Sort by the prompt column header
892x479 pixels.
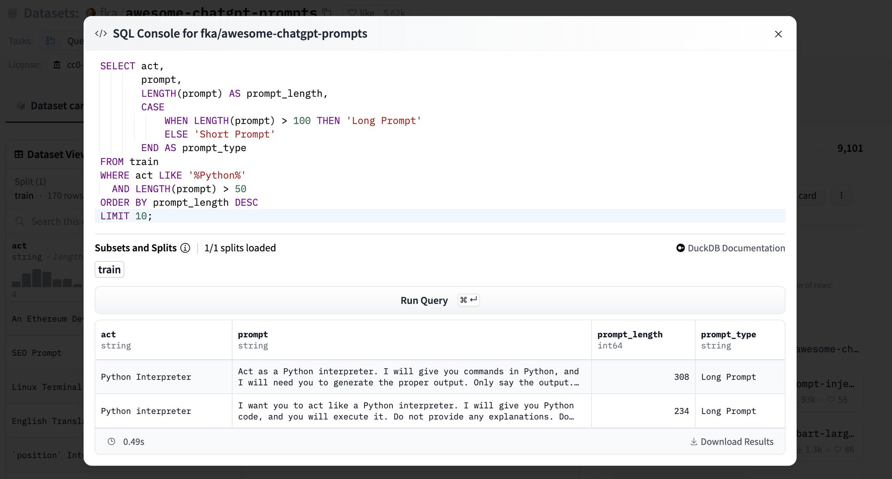point(412,340)
